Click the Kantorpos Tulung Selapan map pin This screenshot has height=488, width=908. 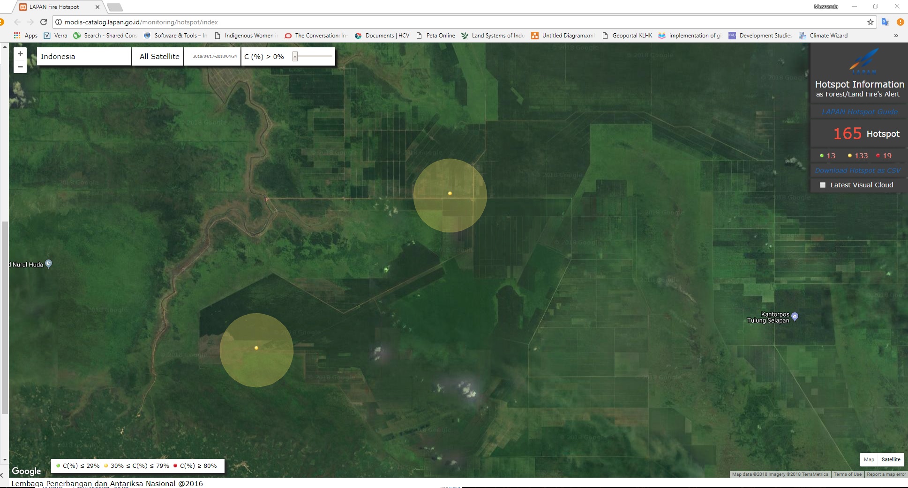pos(795,317)
